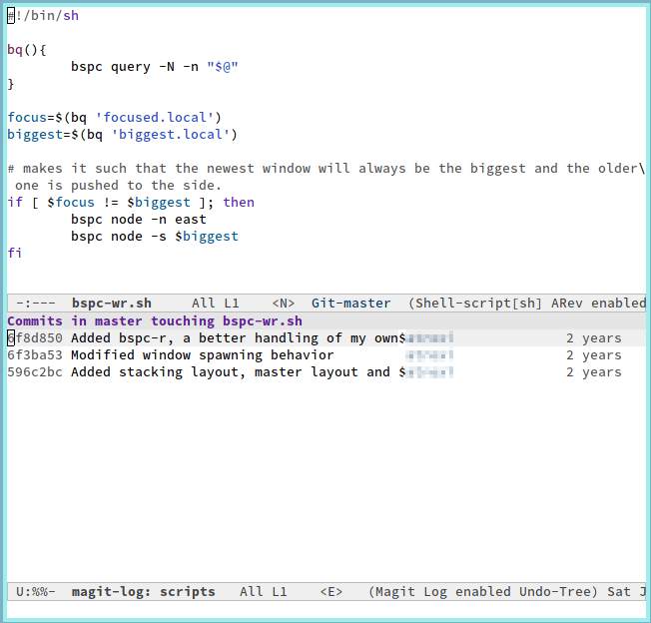Click the 'Commits in master touching bspc-wr.sh' header
The height and width of the screenshot is (623, 651).
155,321
